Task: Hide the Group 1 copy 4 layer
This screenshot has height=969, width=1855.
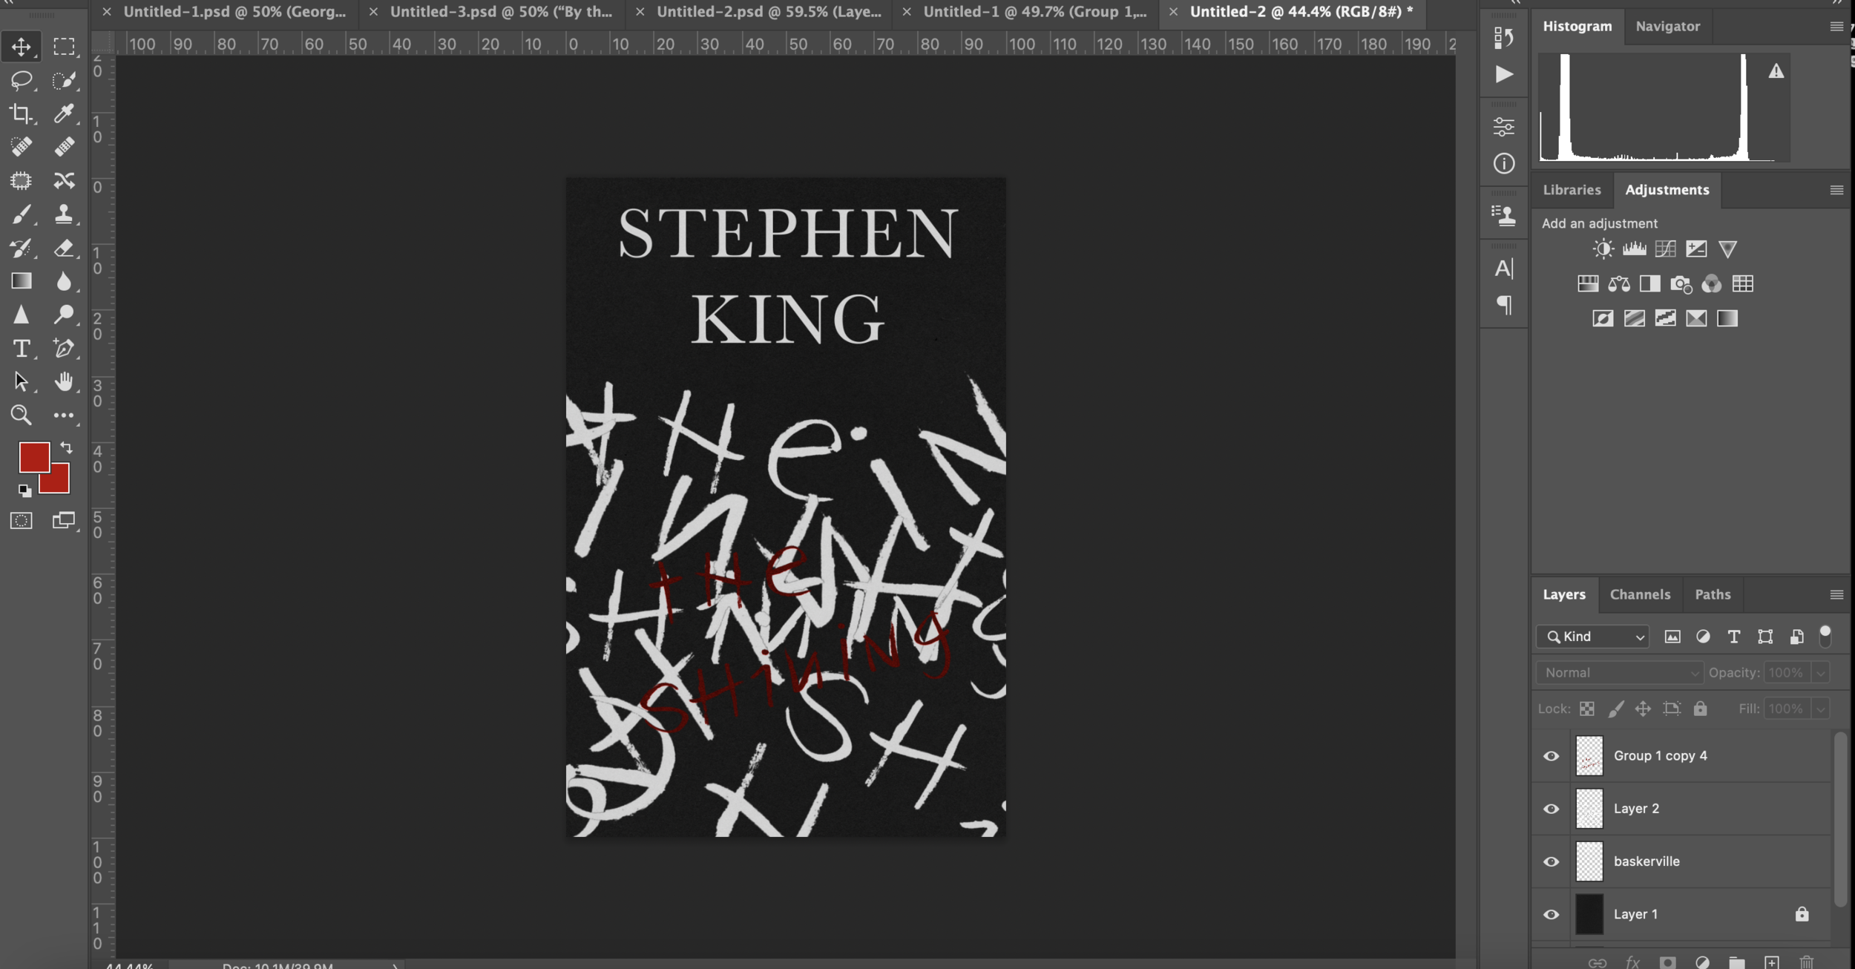Action: 1551,756
